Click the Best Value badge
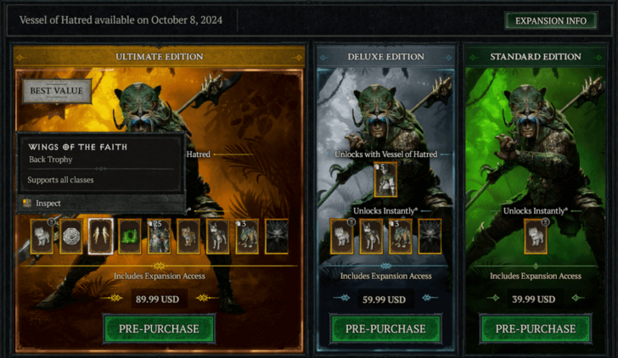 57,91
